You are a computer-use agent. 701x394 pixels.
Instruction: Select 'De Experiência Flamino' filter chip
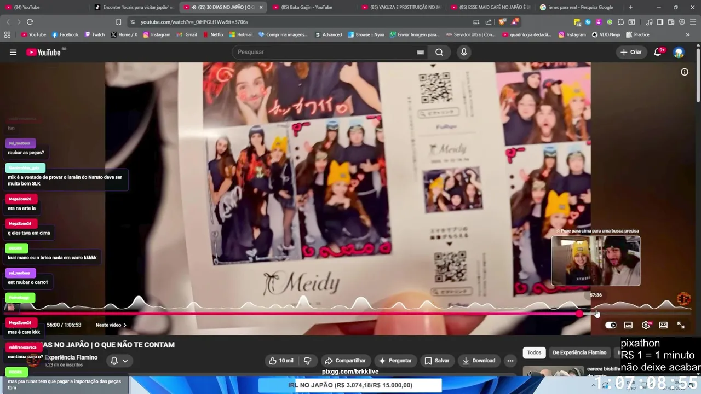pyautogui.click(x=579, y=352)
